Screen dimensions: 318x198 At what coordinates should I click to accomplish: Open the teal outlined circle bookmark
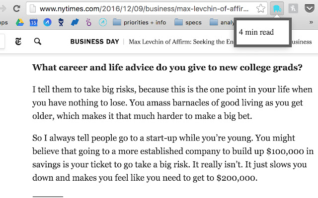[103, 22]
